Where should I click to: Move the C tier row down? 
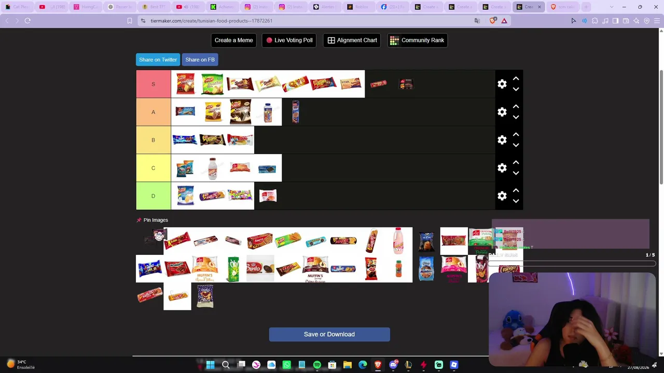[516, 173]
